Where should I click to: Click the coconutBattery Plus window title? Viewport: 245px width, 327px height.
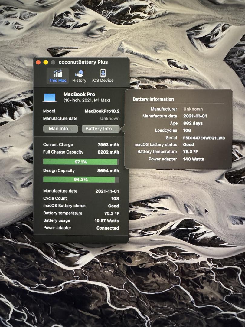pos(83,62)
